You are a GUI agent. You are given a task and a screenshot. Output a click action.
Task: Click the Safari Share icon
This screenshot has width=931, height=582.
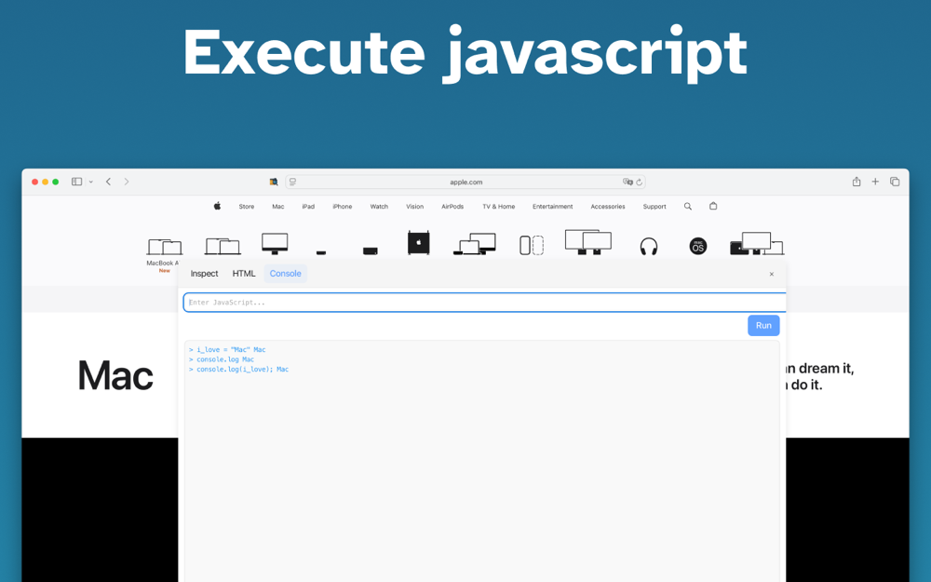[x=857, y=182]
